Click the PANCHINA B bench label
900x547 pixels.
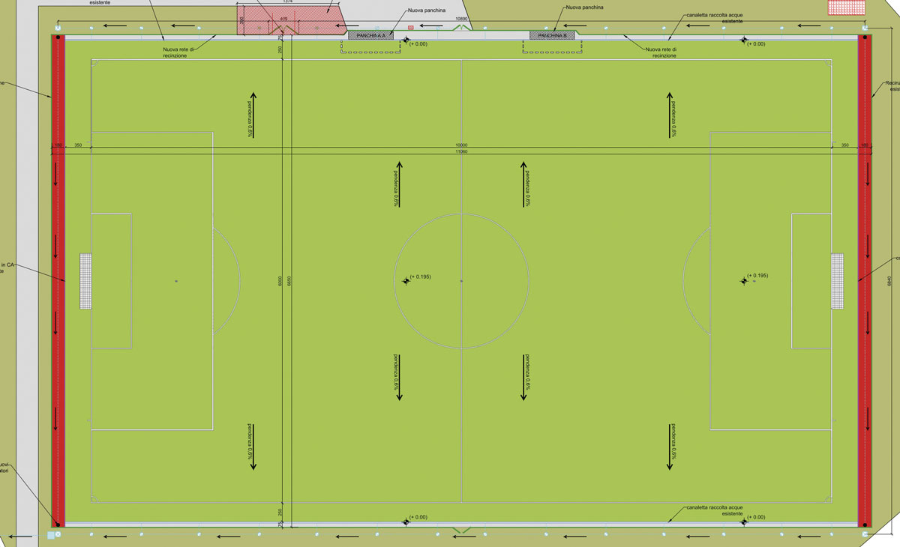pos(553,35)
